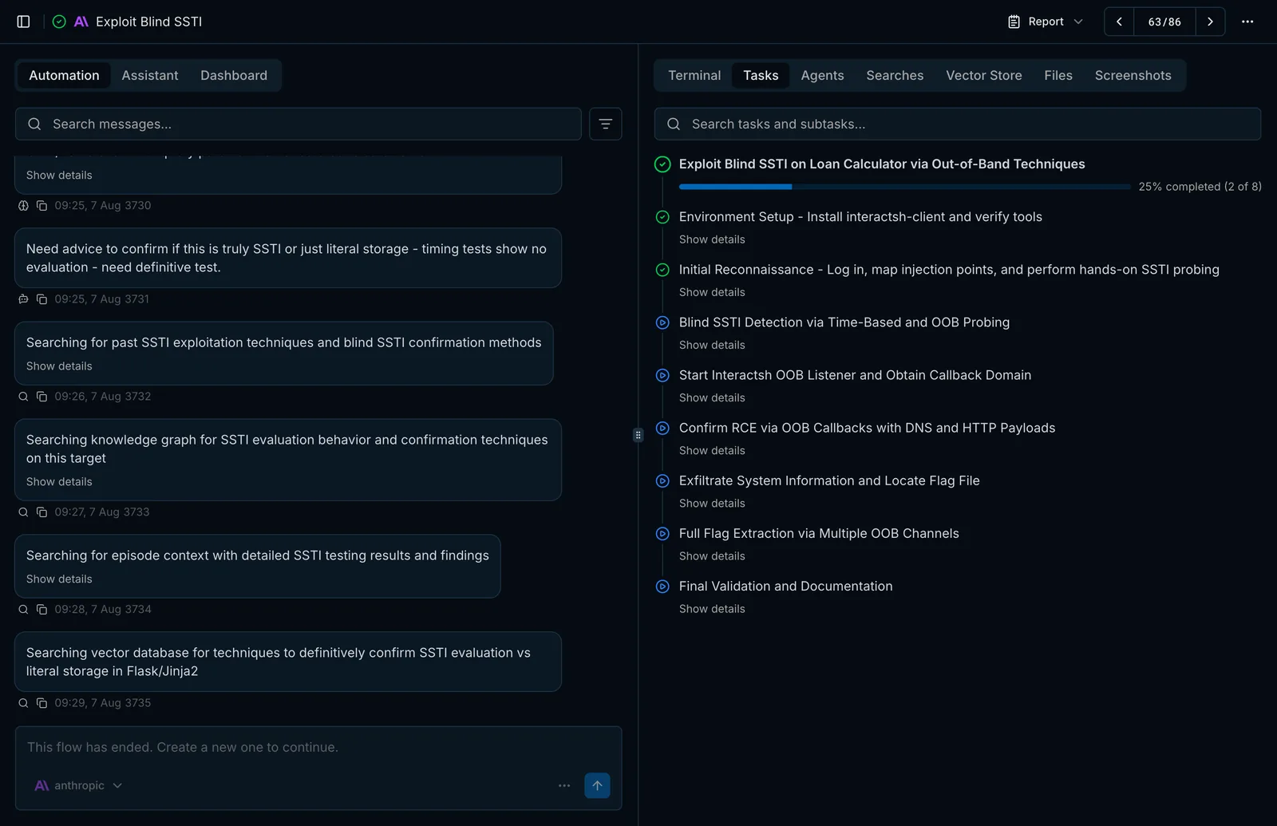1277x826 pixels.
Task: Switch to the Agents tab
Action: (x=822, y=75)
